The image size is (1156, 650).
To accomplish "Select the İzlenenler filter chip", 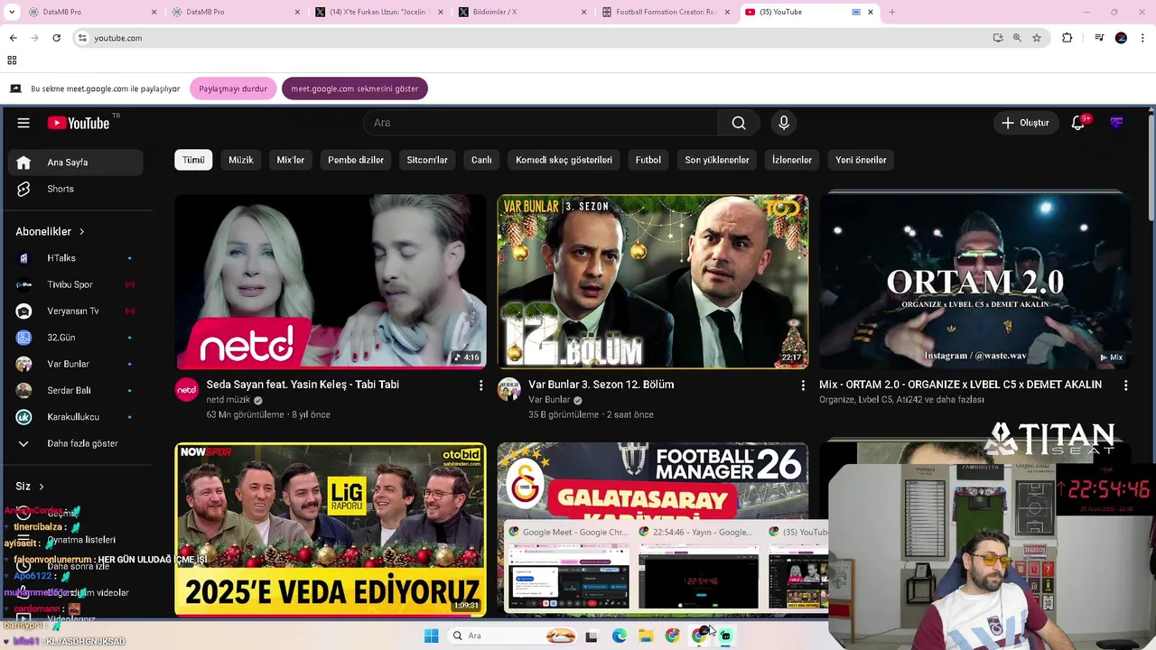I will [x=792, y=160].
